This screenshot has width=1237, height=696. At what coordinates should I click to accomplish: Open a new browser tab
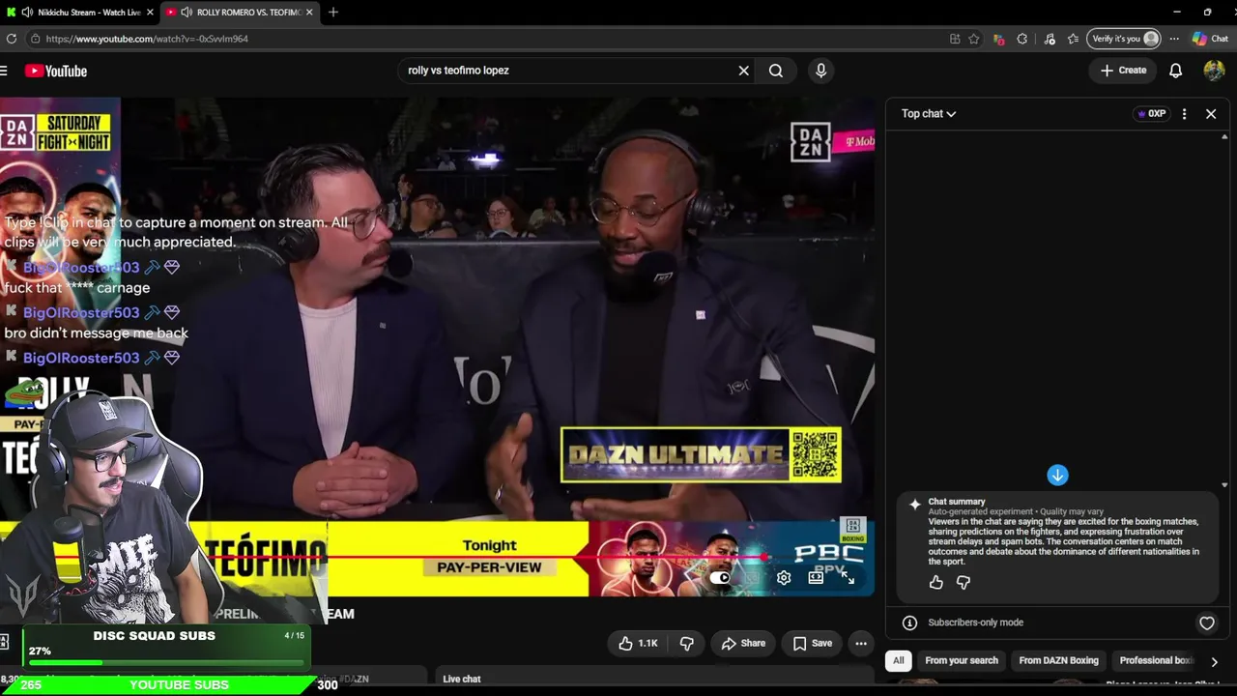333,13
